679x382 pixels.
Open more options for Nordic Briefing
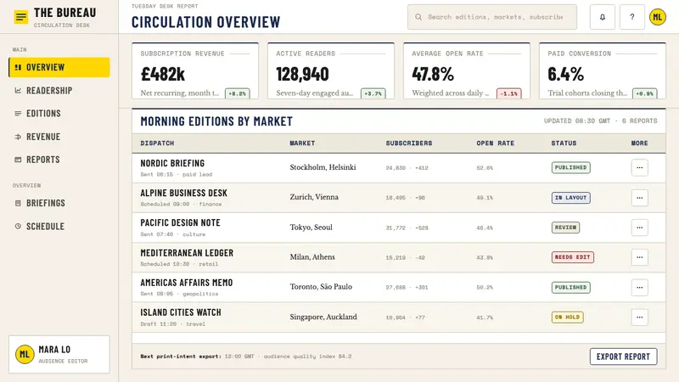[x=640, y=167]
